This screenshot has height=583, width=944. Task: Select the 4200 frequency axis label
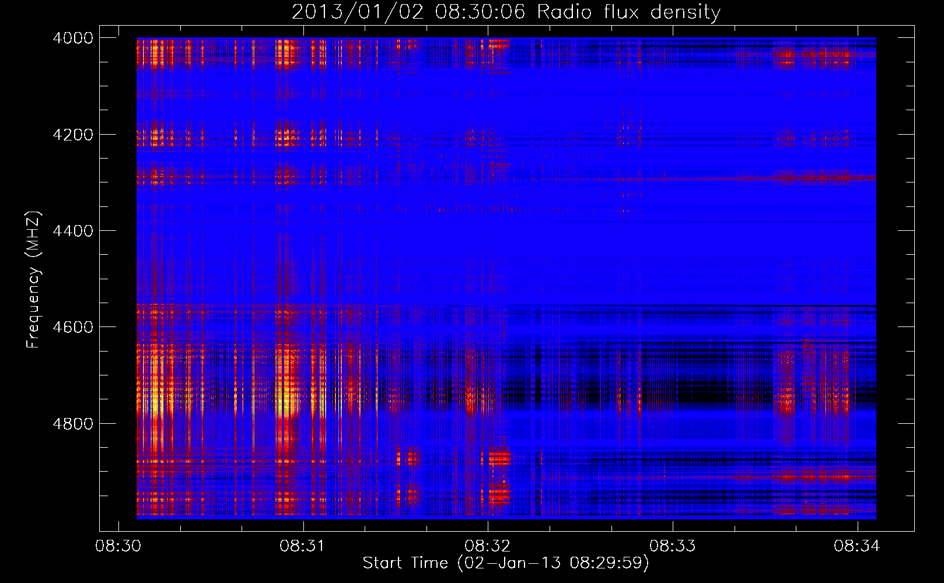click(x=73, y=135)
